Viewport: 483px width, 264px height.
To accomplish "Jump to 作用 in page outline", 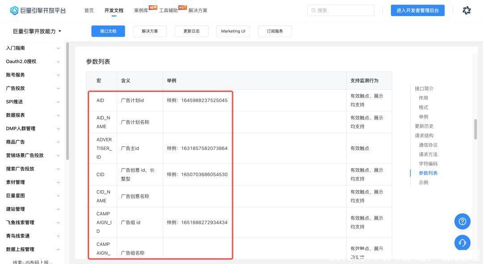I will coord(423,98).
